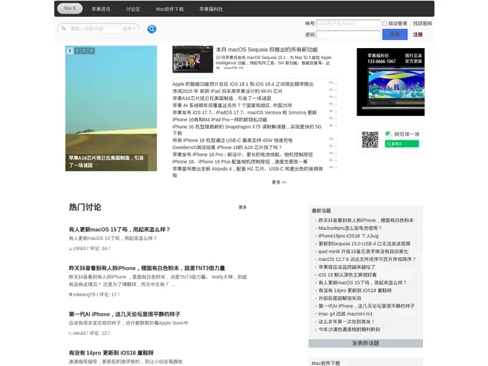The image size is (488, 366).
Task: Click reply icon beside 传闻2025 iPad article
Action: click(x=331, y=90)
